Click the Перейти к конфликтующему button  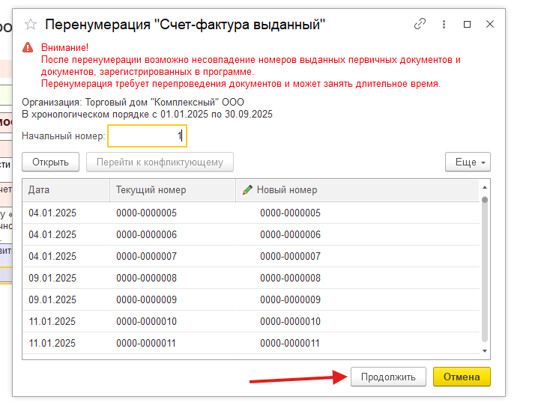pyautogui.click(x=160, y=162)
